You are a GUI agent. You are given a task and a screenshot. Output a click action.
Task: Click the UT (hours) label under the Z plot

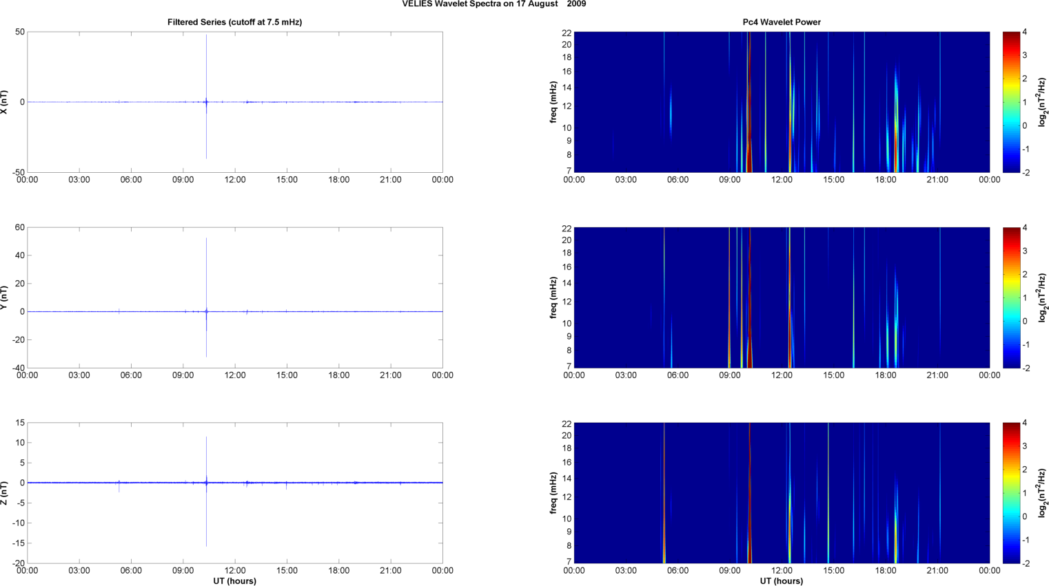(x=234, y=580)
